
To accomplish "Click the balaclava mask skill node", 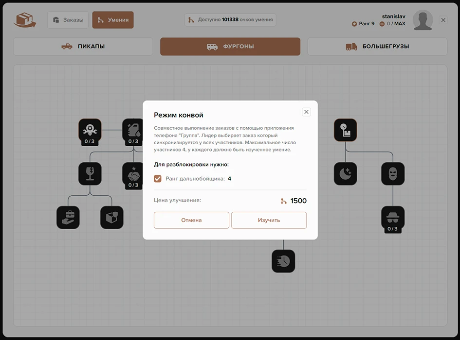I will (392, 173).
